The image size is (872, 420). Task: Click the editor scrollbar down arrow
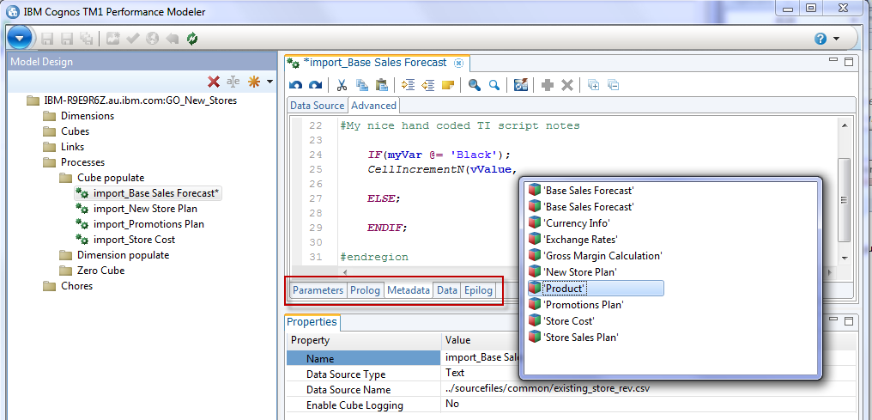point(845,259)
